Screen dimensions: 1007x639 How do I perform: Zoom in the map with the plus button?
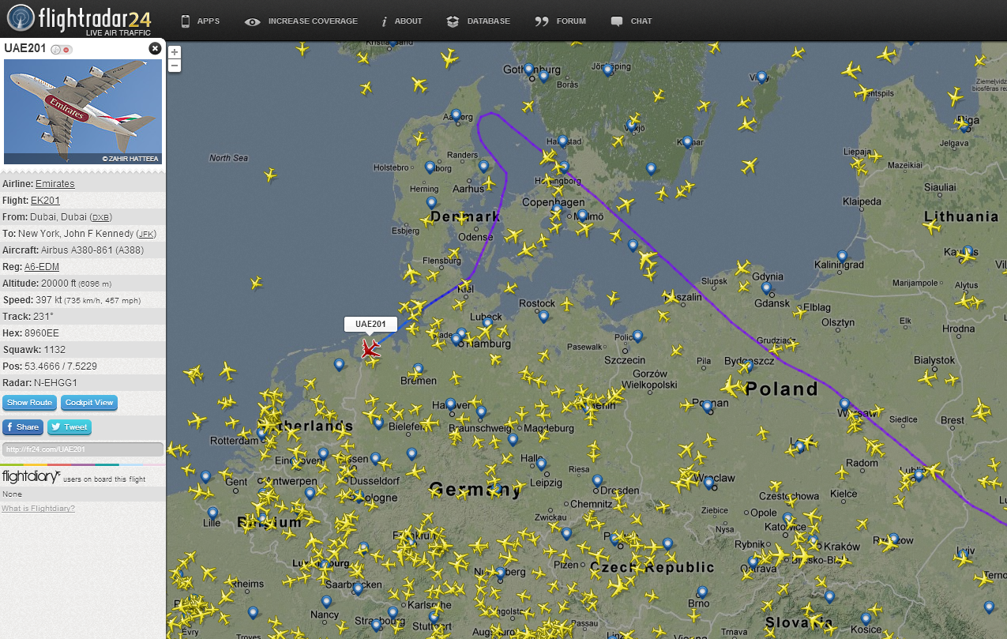point(175,52)
